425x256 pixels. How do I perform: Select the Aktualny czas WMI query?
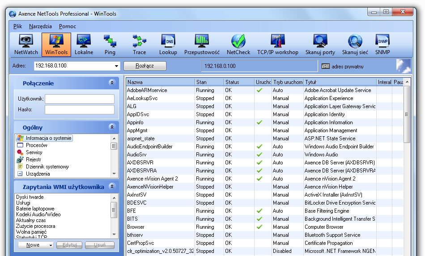click(31, 220)
